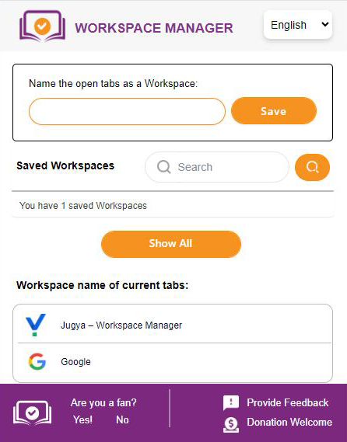Click the dropdown arrow beside English
Viewport: 347px width, 442px height.
coord(325,25)
